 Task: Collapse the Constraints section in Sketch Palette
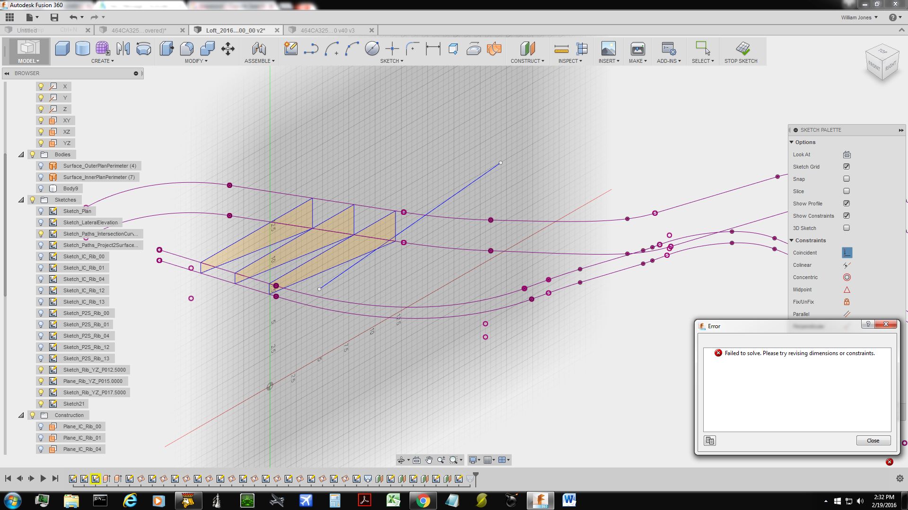[x=792, y=240]
